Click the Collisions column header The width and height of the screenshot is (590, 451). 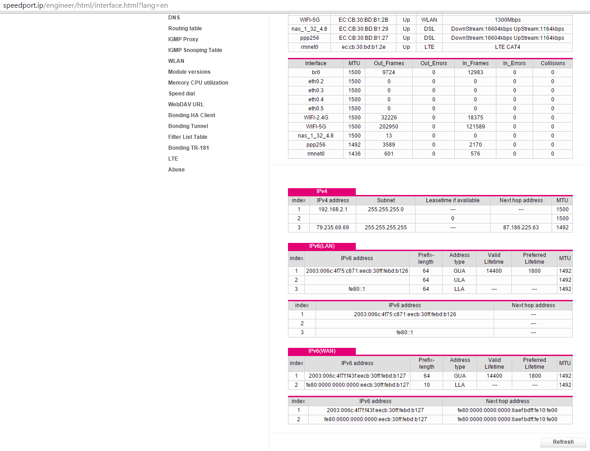coord(552,63)
